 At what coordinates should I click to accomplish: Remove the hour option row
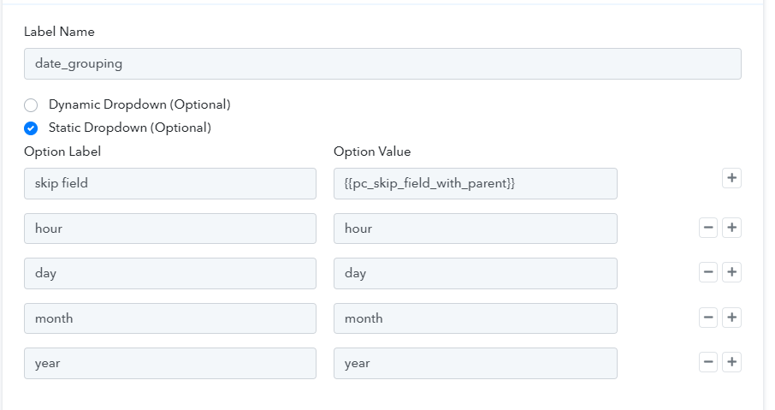click(x=708, y=228)
